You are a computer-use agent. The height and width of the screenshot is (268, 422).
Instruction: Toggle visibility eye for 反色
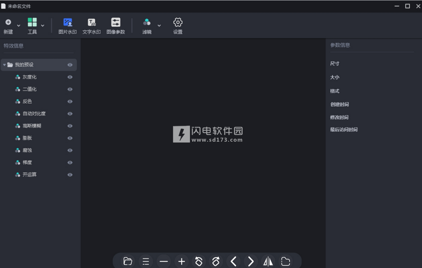point(70,102)
